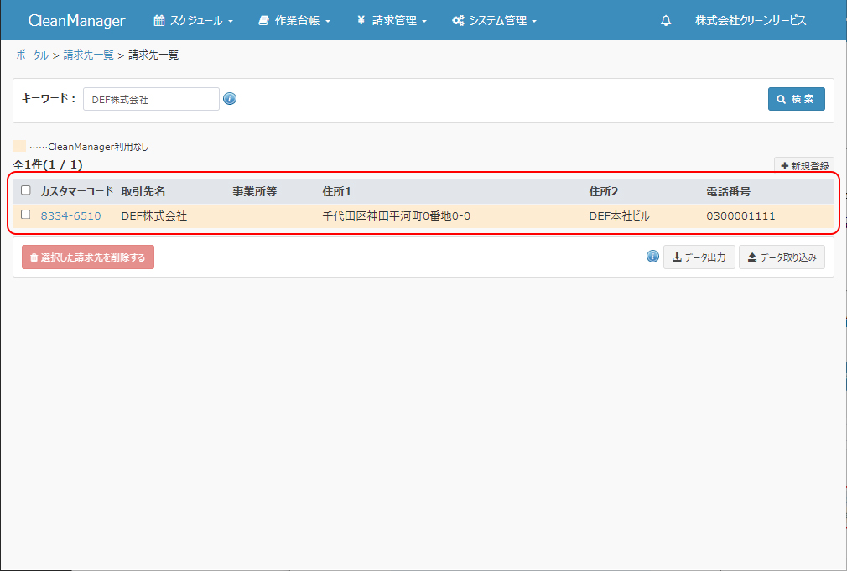Open the 請求管理 dropdown menu

point(392,21)
